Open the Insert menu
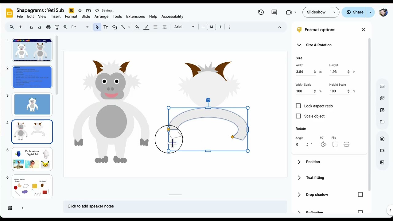The height and width of the screenshot is (221, 393). tap(56, 17)
